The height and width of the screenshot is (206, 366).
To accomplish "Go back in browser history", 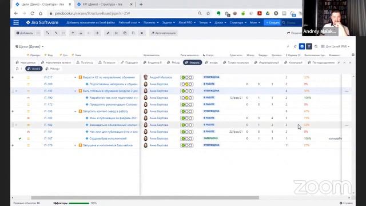I will tap(16, 13).
